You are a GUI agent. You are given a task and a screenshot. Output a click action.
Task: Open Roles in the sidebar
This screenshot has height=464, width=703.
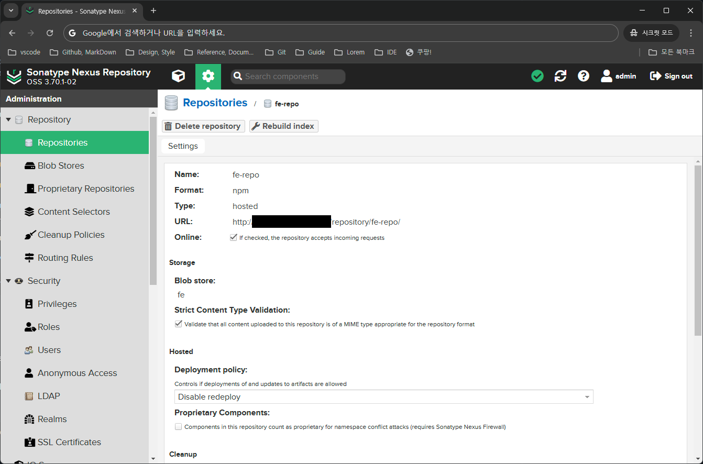74,327
